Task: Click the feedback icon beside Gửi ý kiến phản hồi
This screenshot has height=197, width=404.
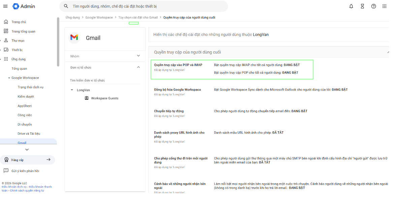Action: coord(6,171)
